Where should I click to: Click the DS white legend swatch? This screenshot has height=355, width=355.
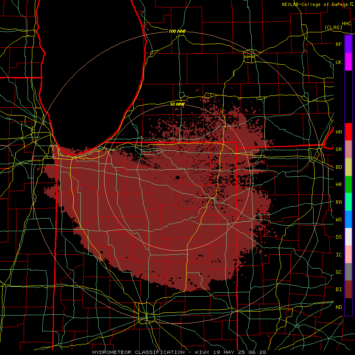pos(348,237)
